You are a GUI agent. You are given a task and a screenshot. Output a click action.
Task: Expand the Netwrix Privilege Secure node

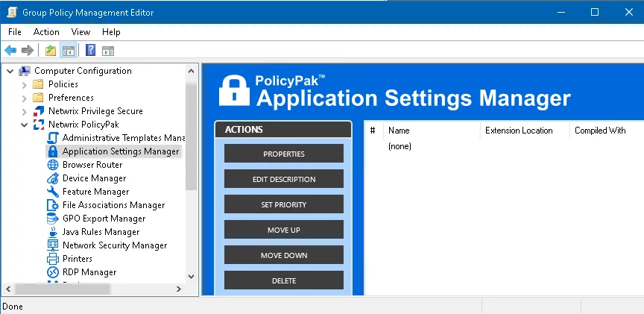tap(25, 111)
